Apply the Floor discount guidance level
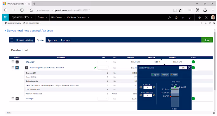Screen dimensions: 217x116 click(174, 75)
